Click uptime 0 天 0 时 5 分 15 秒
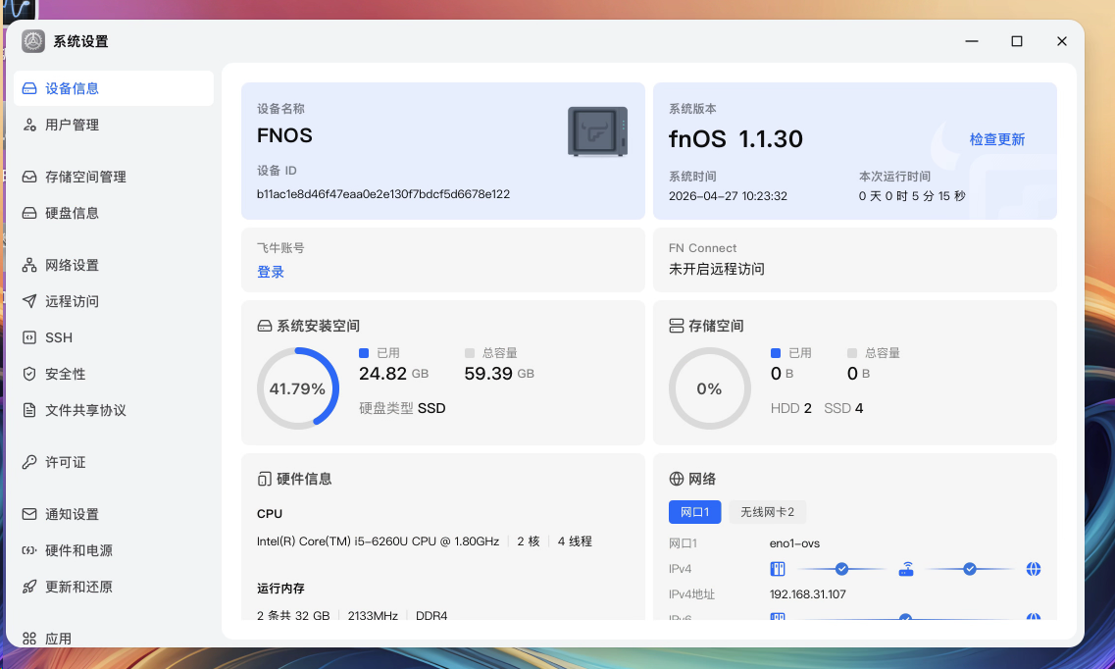The width and height of the screenshot is (1115, 669). click(x=912, y=196)
